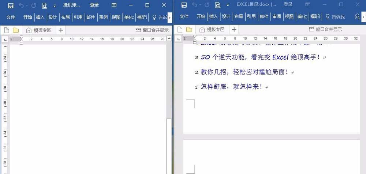Viewport: 366px width, 174px height.
Task: Expand Quick Access Toolbar dropdown in left window
Action: tap(55, 6)
